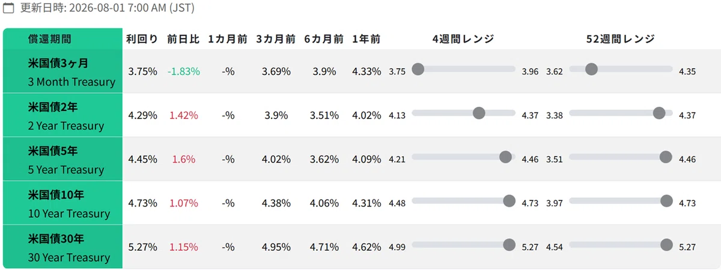721x270 pixels.
Task: Click 3 Month Treasury 52-week range slider knob
Action: (591, 69)
